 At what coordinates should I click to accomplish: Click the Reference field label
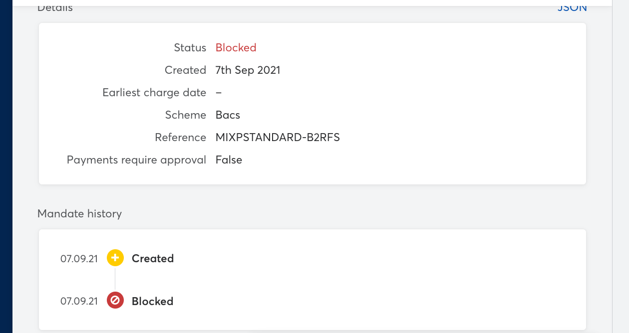pyautogui.click(x=181, y=138)
